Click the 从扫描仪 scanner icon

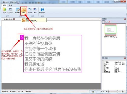pos(10,9)
